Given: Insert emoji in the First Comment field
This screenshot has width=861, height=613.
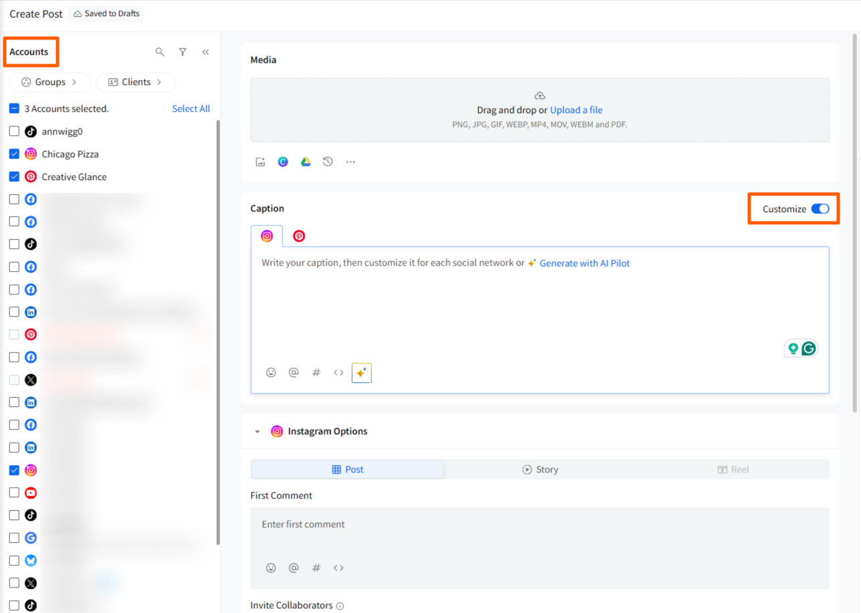Looking at the screenshot, I should point(271,567).
